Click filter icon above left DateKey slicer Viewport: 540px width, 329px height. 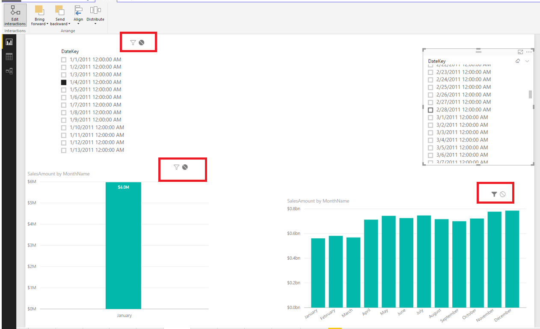(133, 42)
